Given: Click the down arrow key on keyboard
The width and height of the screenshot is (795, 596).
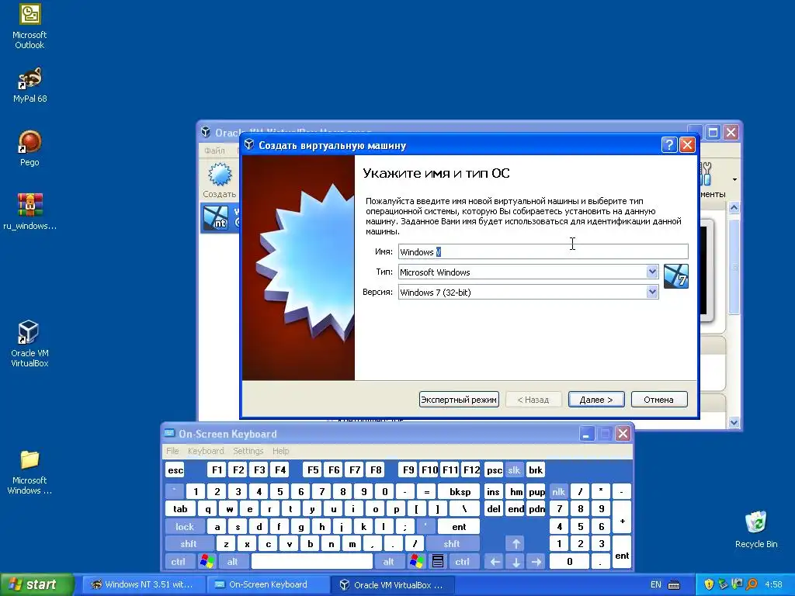Looking at the screenshot, I should point(516,562).
